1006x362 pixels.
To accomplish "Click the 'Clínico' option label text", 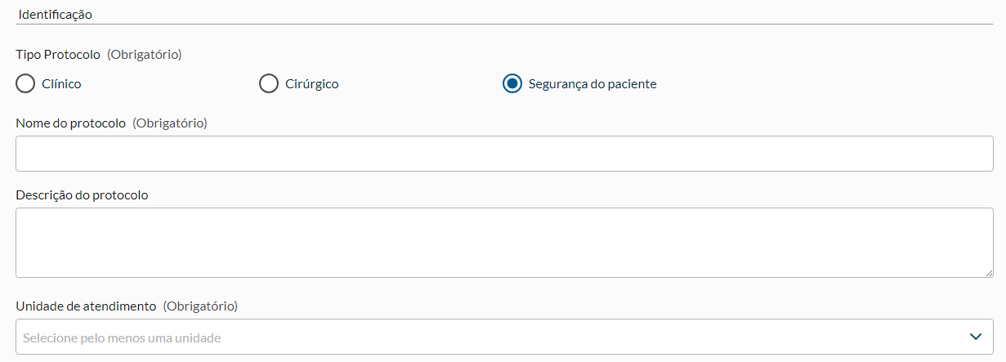I will coord(61,83).
